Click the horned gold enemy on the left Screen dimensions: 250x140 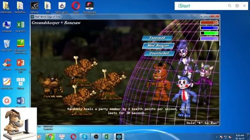[x=51, y=85]
